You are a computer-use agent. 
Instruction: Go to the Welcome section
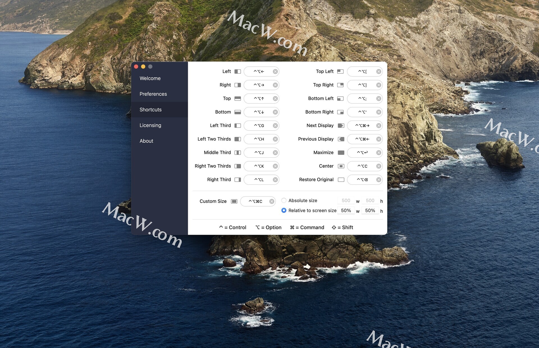point(150,78)
